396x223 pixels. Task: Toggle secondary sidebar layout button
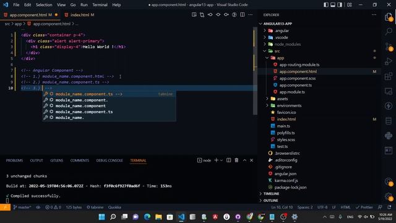pos(340,5)
